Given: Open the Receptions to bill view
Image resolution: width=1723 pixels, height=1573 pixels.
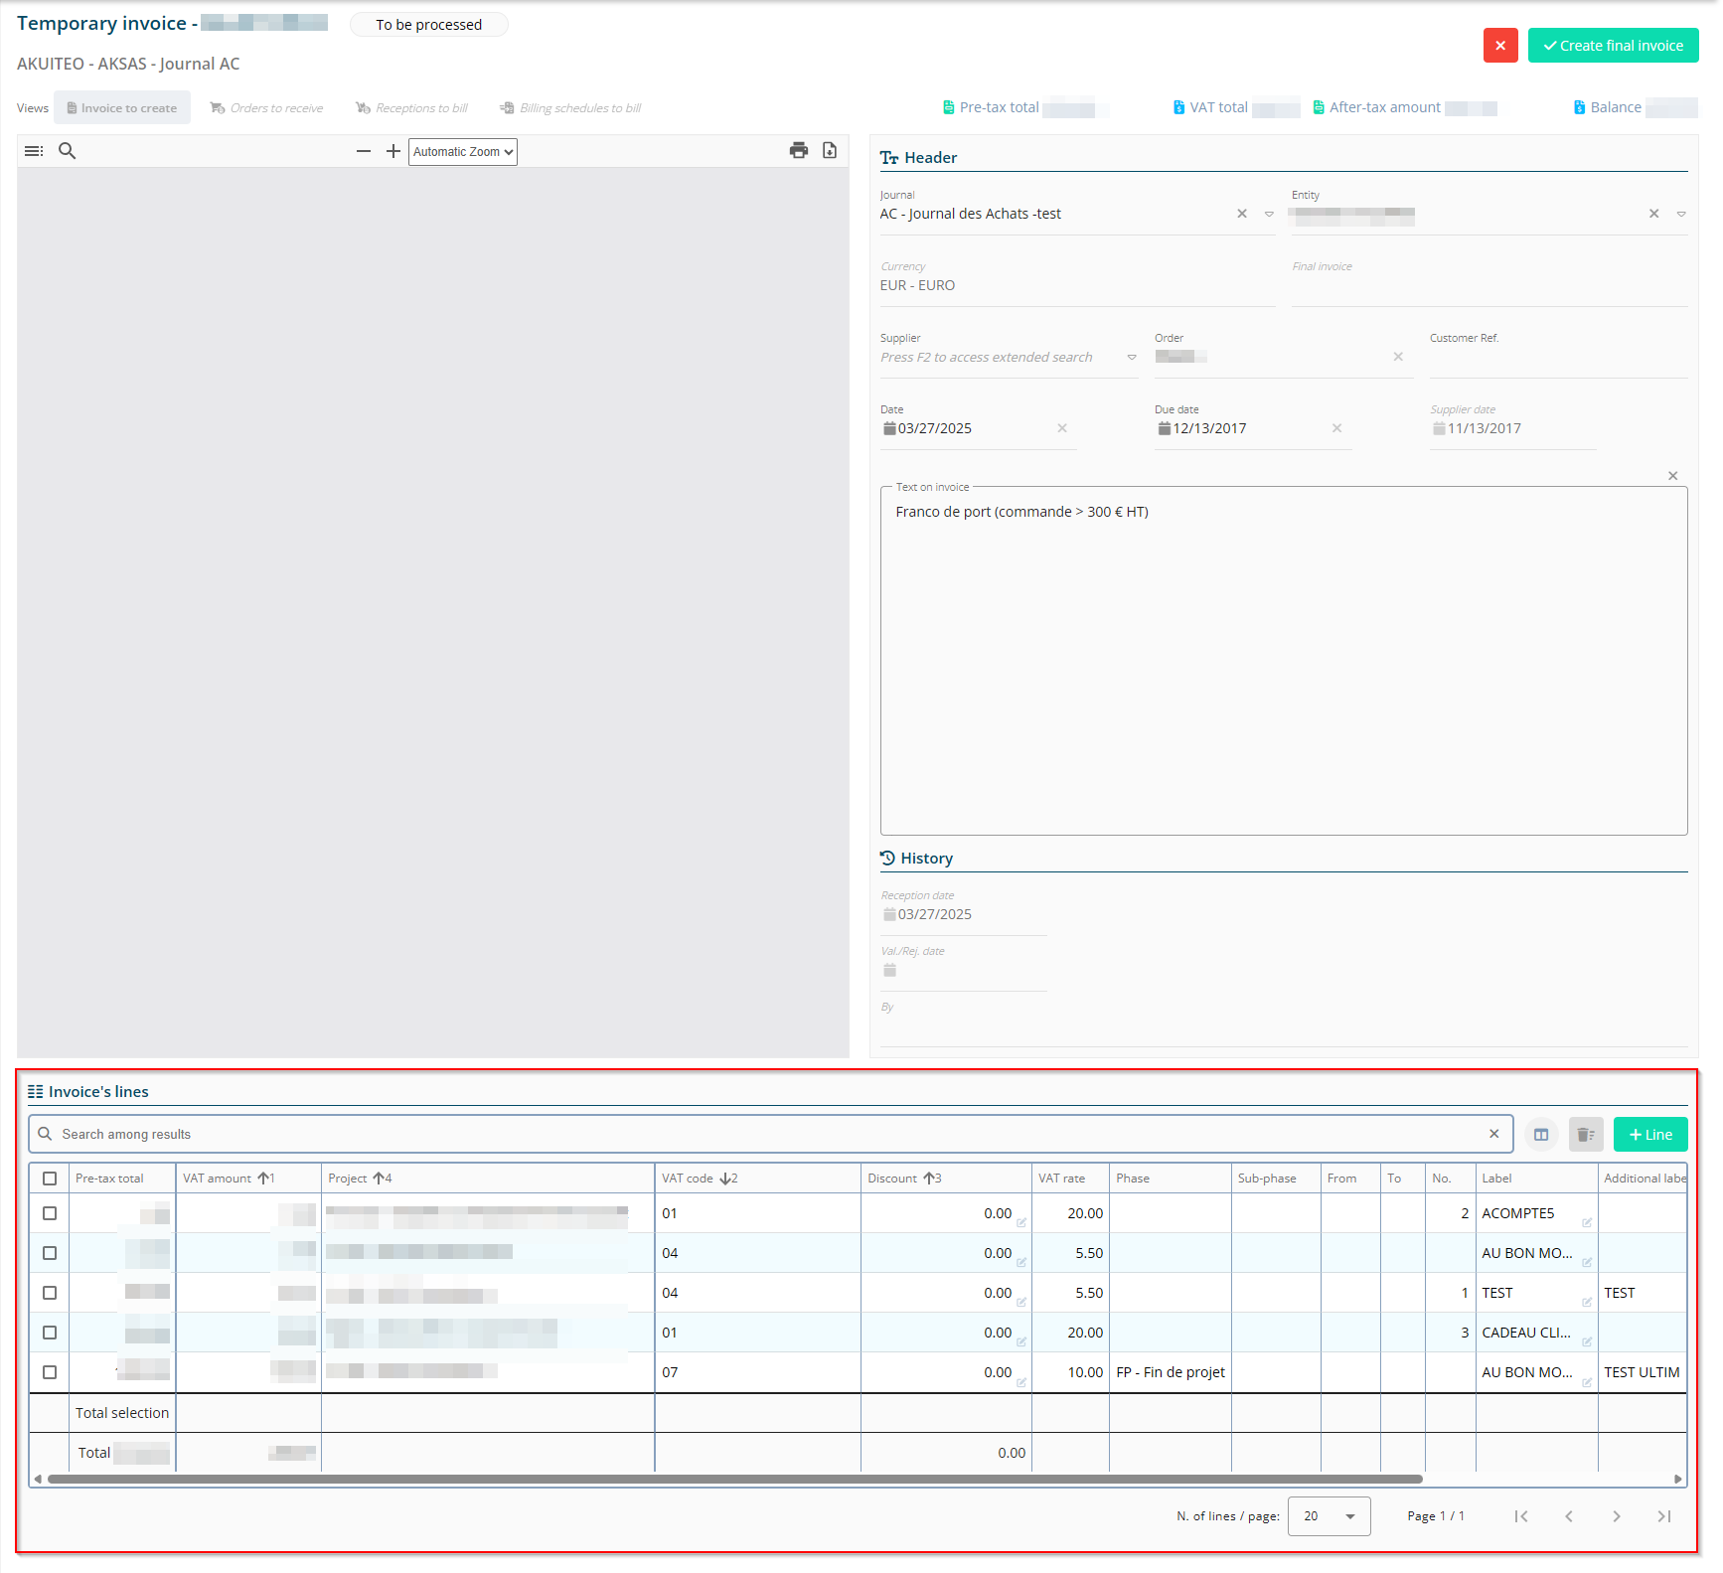Looking at the screenshot, I should pos(412,108).
